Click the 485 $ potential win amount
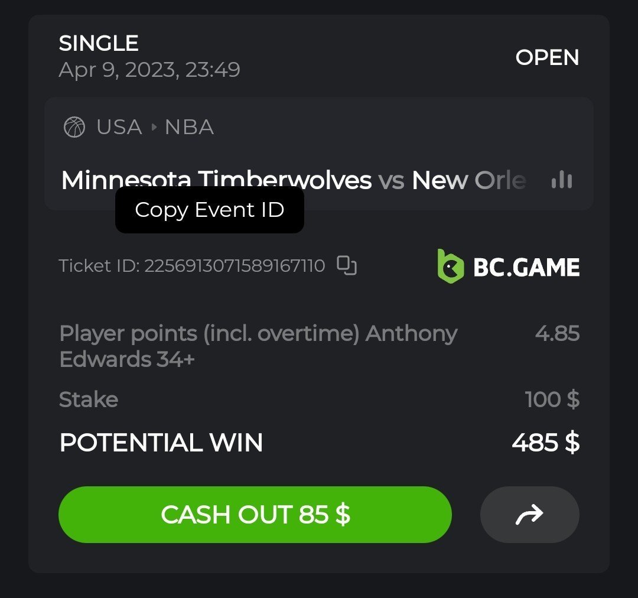Image resolution: width=638 pixels, height=598 pixels. pyautogui.click(x=546, y=443)
